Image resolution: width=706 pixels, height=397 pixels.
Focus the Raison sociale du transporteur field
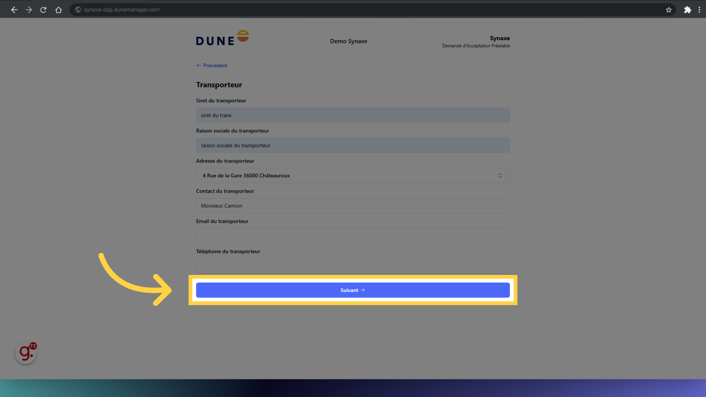(352, 146)
